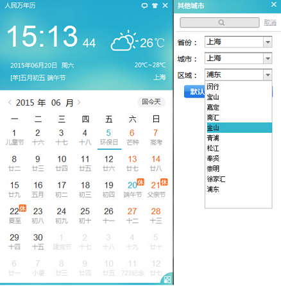The height and width of the screenshot is (286, 281).
Task: Expand the 城市 city dropdown
Action: point(268,58)
